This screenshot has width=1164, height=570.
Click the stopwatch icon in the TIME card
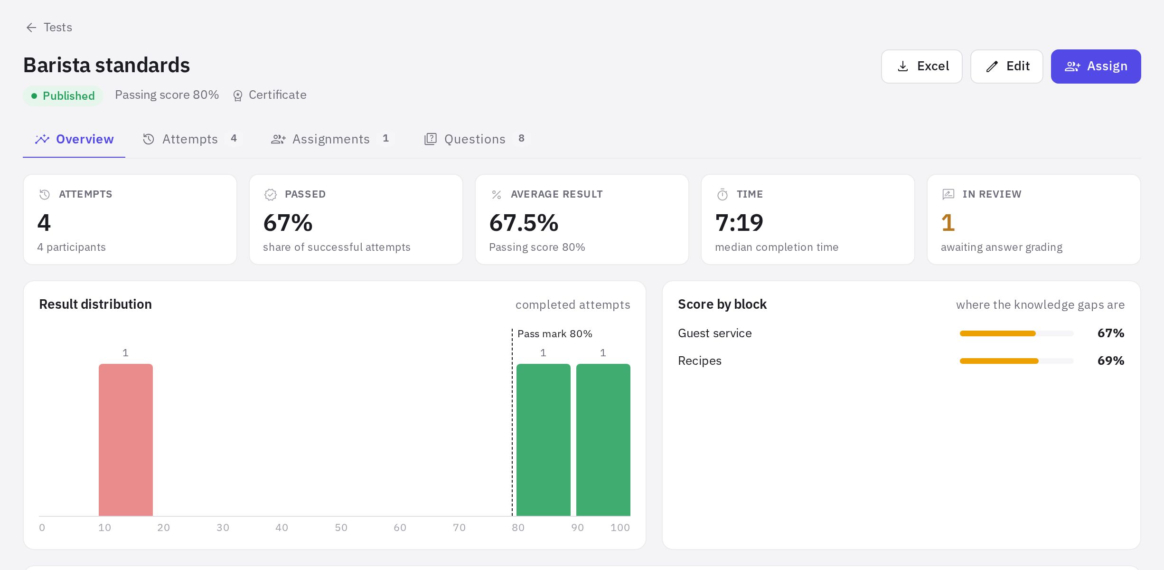point(723,194)
